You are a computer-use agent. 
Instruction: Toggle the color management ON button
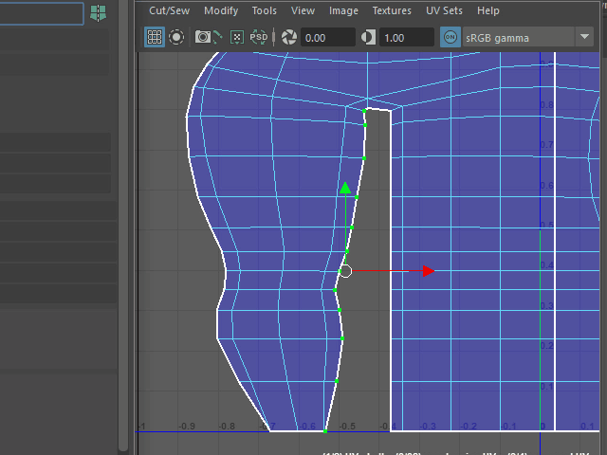(x=450, y=38)
